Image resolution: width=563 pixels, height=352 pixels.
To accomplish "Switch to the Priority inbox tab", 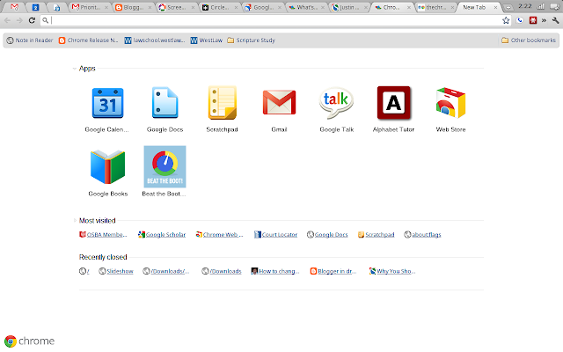I will (89, 7).
